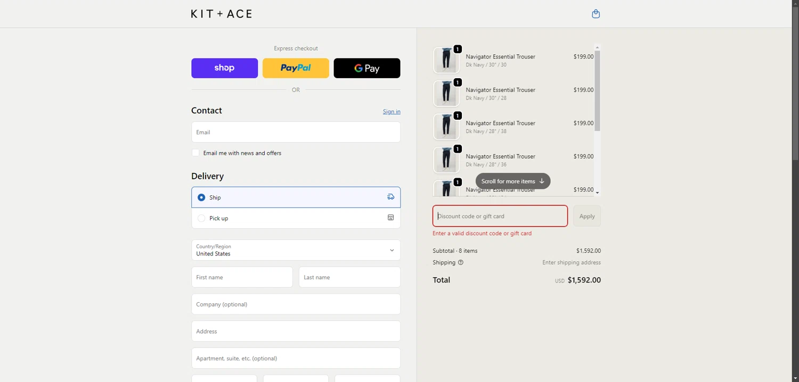Click the 'Dk Navy / 30" / 28' variant text
Image resolution: width=799 pixels, height=382 pixels.
[486, 98]
